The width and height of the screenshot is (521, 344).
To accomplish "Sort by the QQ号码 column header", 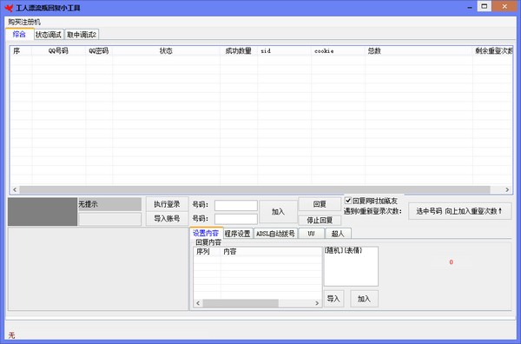I will coord(58,51).
